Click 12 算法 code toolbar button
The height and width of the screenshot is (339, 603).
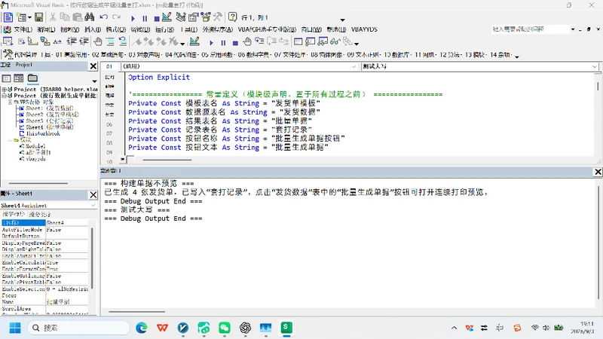click(450, 55)
